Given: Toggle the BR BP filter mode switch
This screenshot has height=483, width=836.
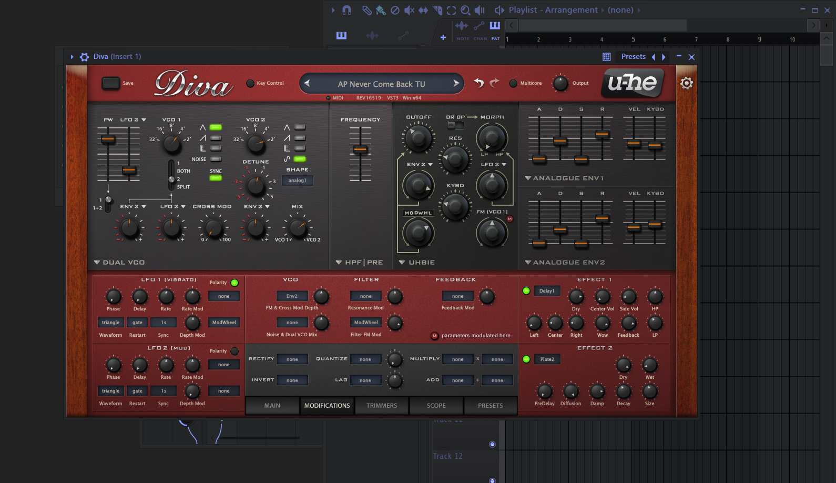Looking at the screenshot, I should tap(455, 125).
